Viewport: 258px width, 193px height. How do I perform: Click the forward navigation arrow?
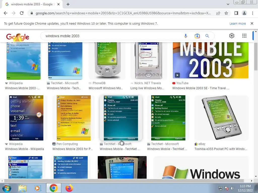(x=14, y=13)
